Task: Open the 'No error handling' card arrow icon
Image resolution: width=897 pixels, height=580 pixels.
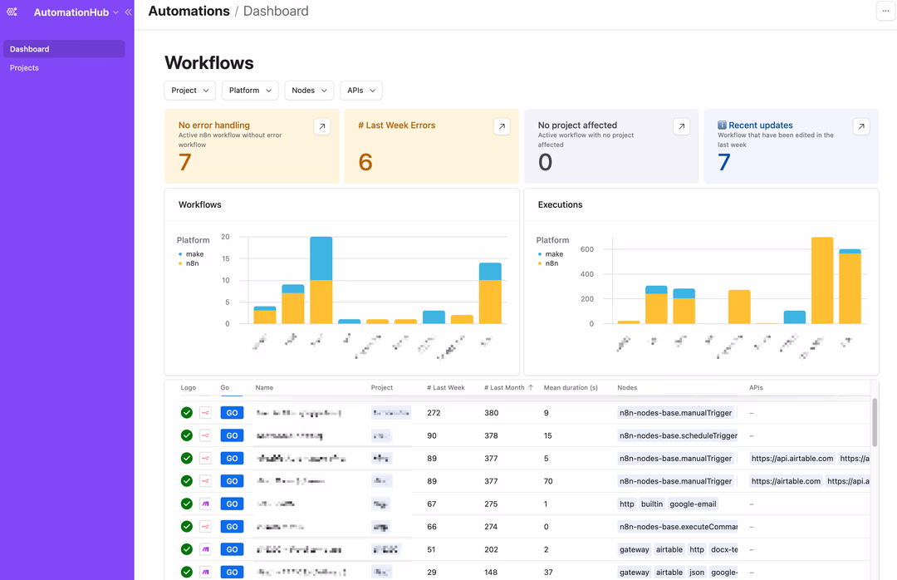Action: click(x=321, y=126)
